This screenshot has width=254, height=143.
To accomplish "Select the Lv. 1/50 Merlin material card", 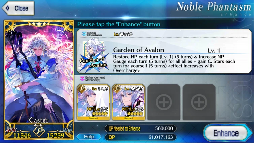I will click(93, 102).
